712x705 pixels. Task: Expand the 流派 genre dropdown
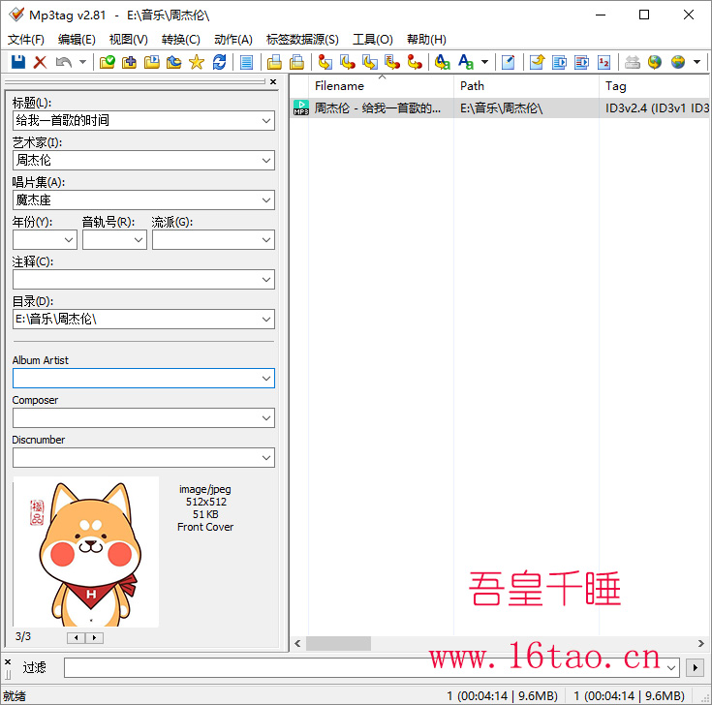[266, 240]
